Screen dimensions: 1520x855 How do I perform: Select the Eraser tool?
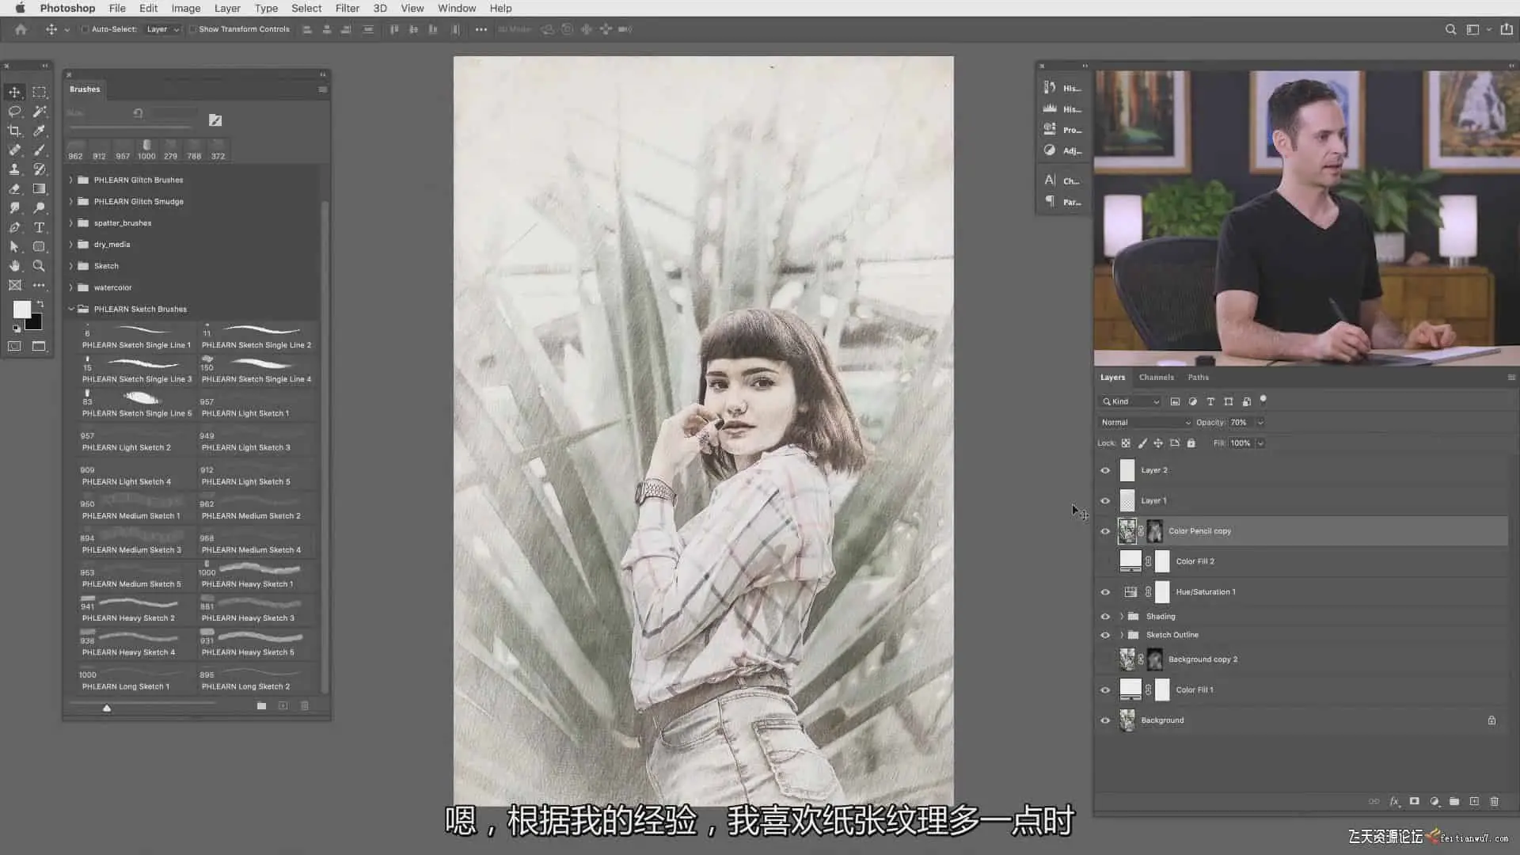tap(14, 188)
